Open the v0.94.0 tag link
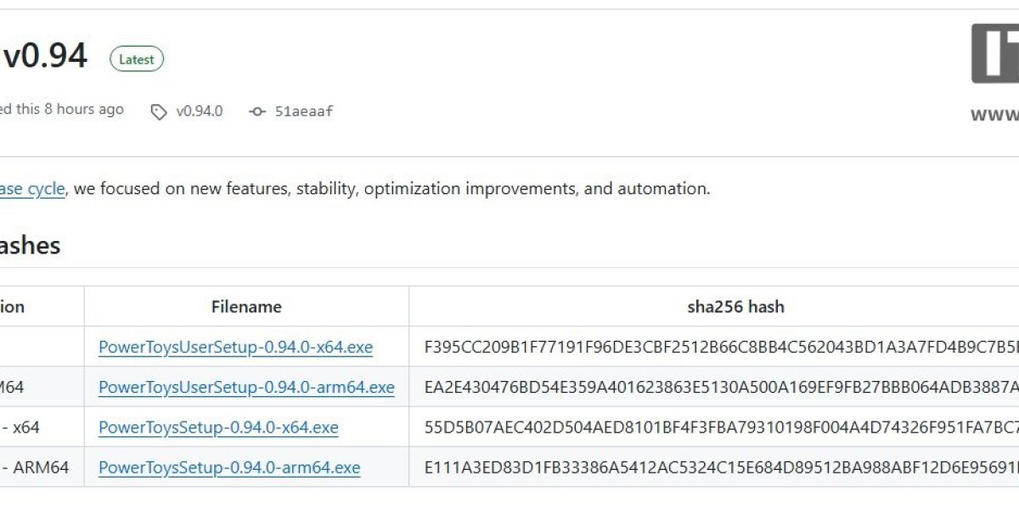Image resolution: width=1019 pixels, height=509 pixels. [x=199, y=111]
